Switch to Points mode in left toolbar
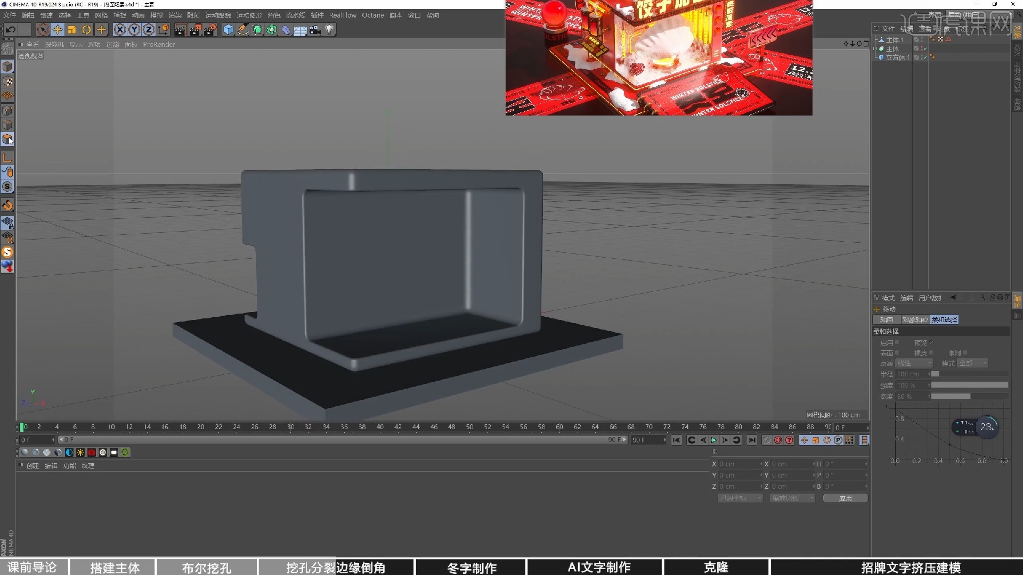Viewport: 1023px width, 575px height. pyautogui.click(x=7, y=111)
